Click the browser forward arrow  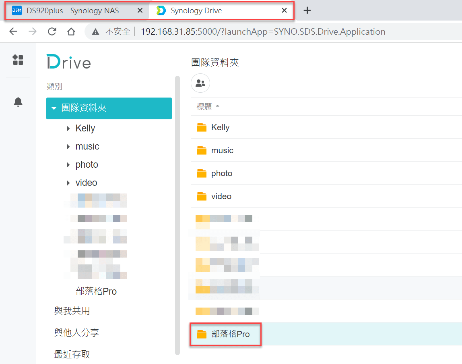pyautogui.click(x=33, y=31)
